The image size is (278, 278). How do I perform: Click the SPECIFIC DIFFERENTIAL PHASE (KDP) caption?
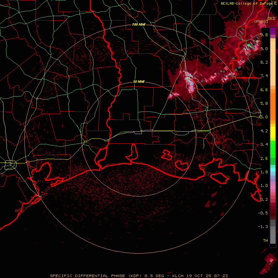(x=96, y=276)
